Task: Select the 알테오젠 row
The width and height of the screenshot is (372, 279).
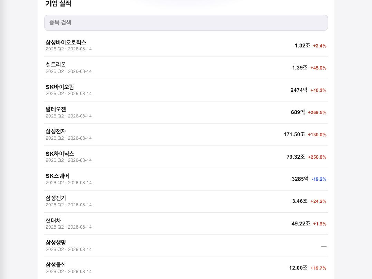Action: tap(186, 112)
